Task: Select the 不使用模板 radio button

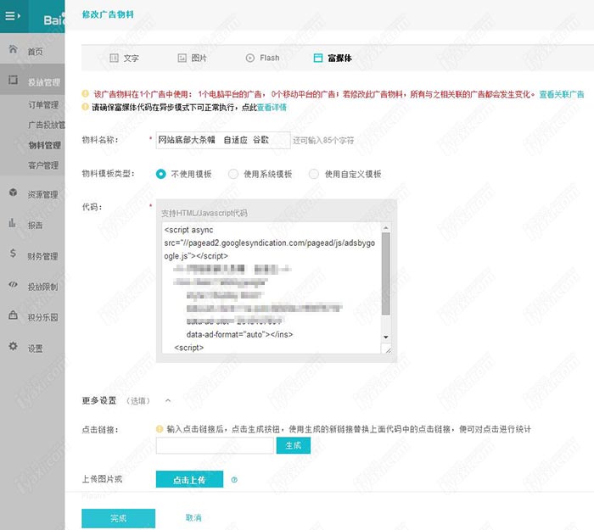Action: pyautogui.click(x=161, y=174)
